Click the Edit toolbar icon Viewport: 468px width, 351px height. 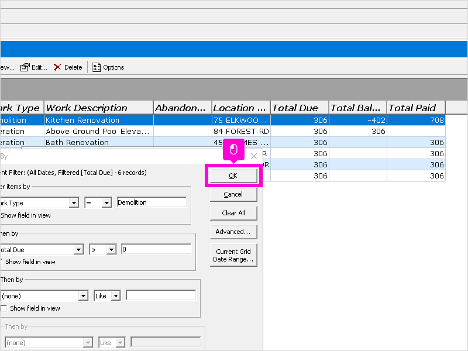(25, 67)
